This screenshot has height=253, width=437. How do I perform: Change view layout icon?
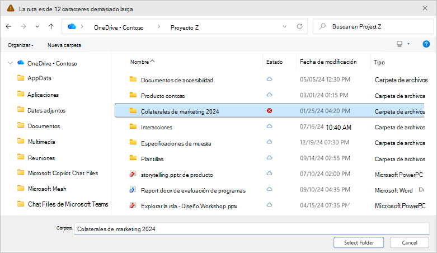tap(400, 44)
